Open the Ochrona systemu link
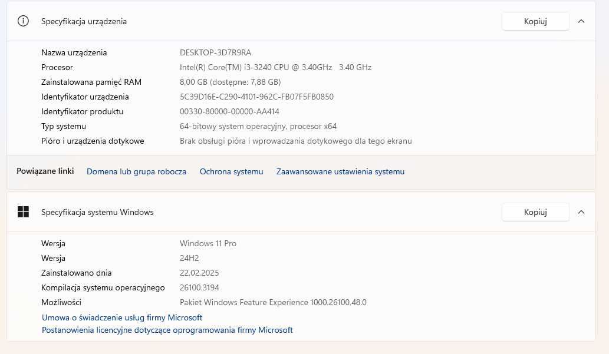The image size is (609, 354). coord(232,171)
